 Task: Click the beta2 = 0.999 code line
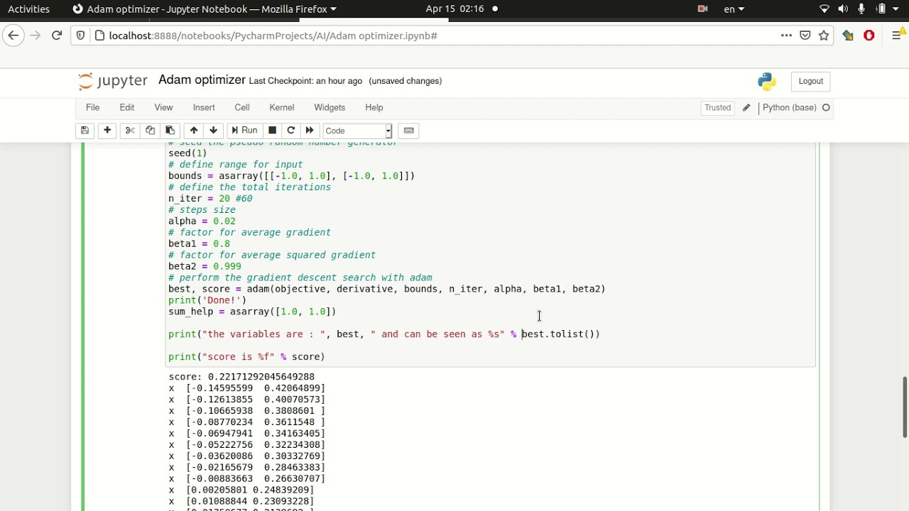coord(205,267)
